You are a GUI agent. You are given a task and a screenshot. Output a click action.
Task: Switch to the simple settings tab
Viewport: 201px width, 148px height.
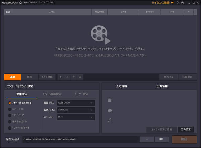(x=22, y=94)
